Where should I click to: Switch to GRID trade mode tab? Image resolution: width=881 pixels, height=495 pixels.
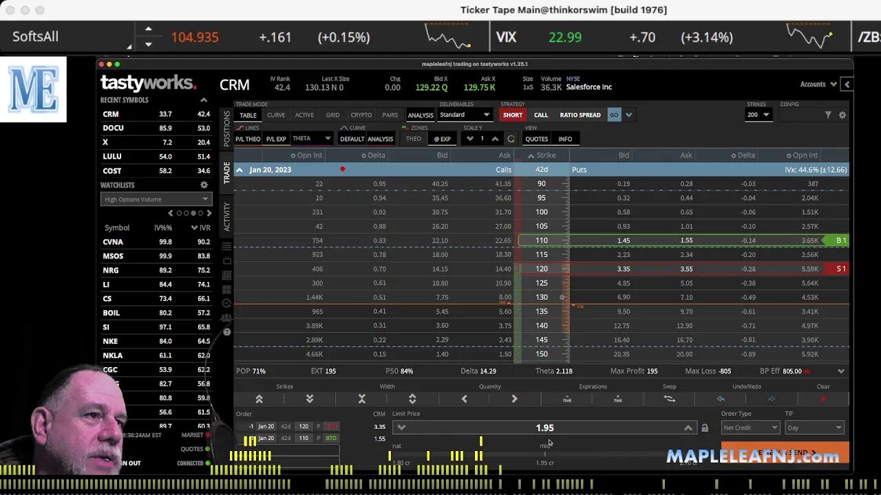332,115
